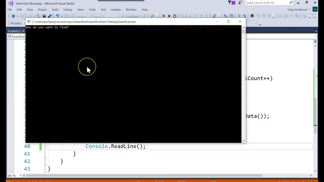
Task: Click the Visual Studio logo icon
Action: [x=10, y=3]
